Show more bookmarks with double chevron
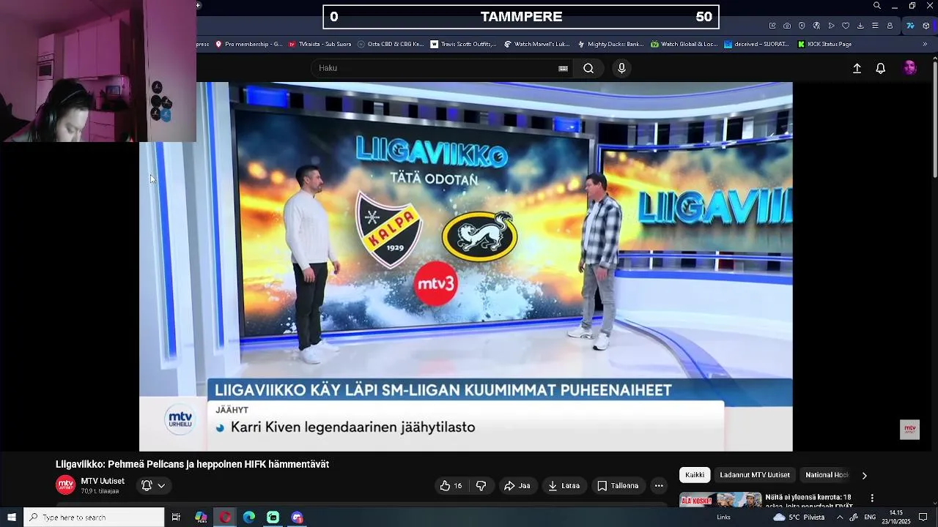938x527 pixels. (925, 44)
